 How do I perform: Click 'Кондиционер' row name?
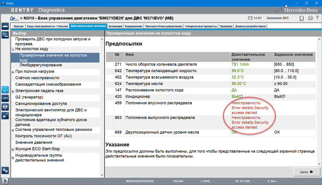pyautogui.click(x=138, y=96)
